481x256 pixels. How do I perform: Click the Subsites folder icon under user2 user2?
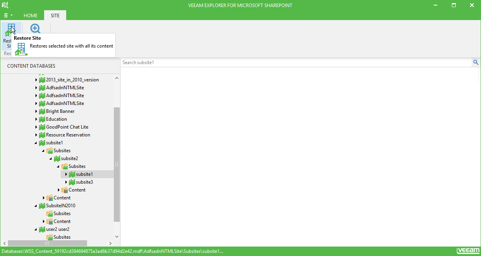(50, 237)
